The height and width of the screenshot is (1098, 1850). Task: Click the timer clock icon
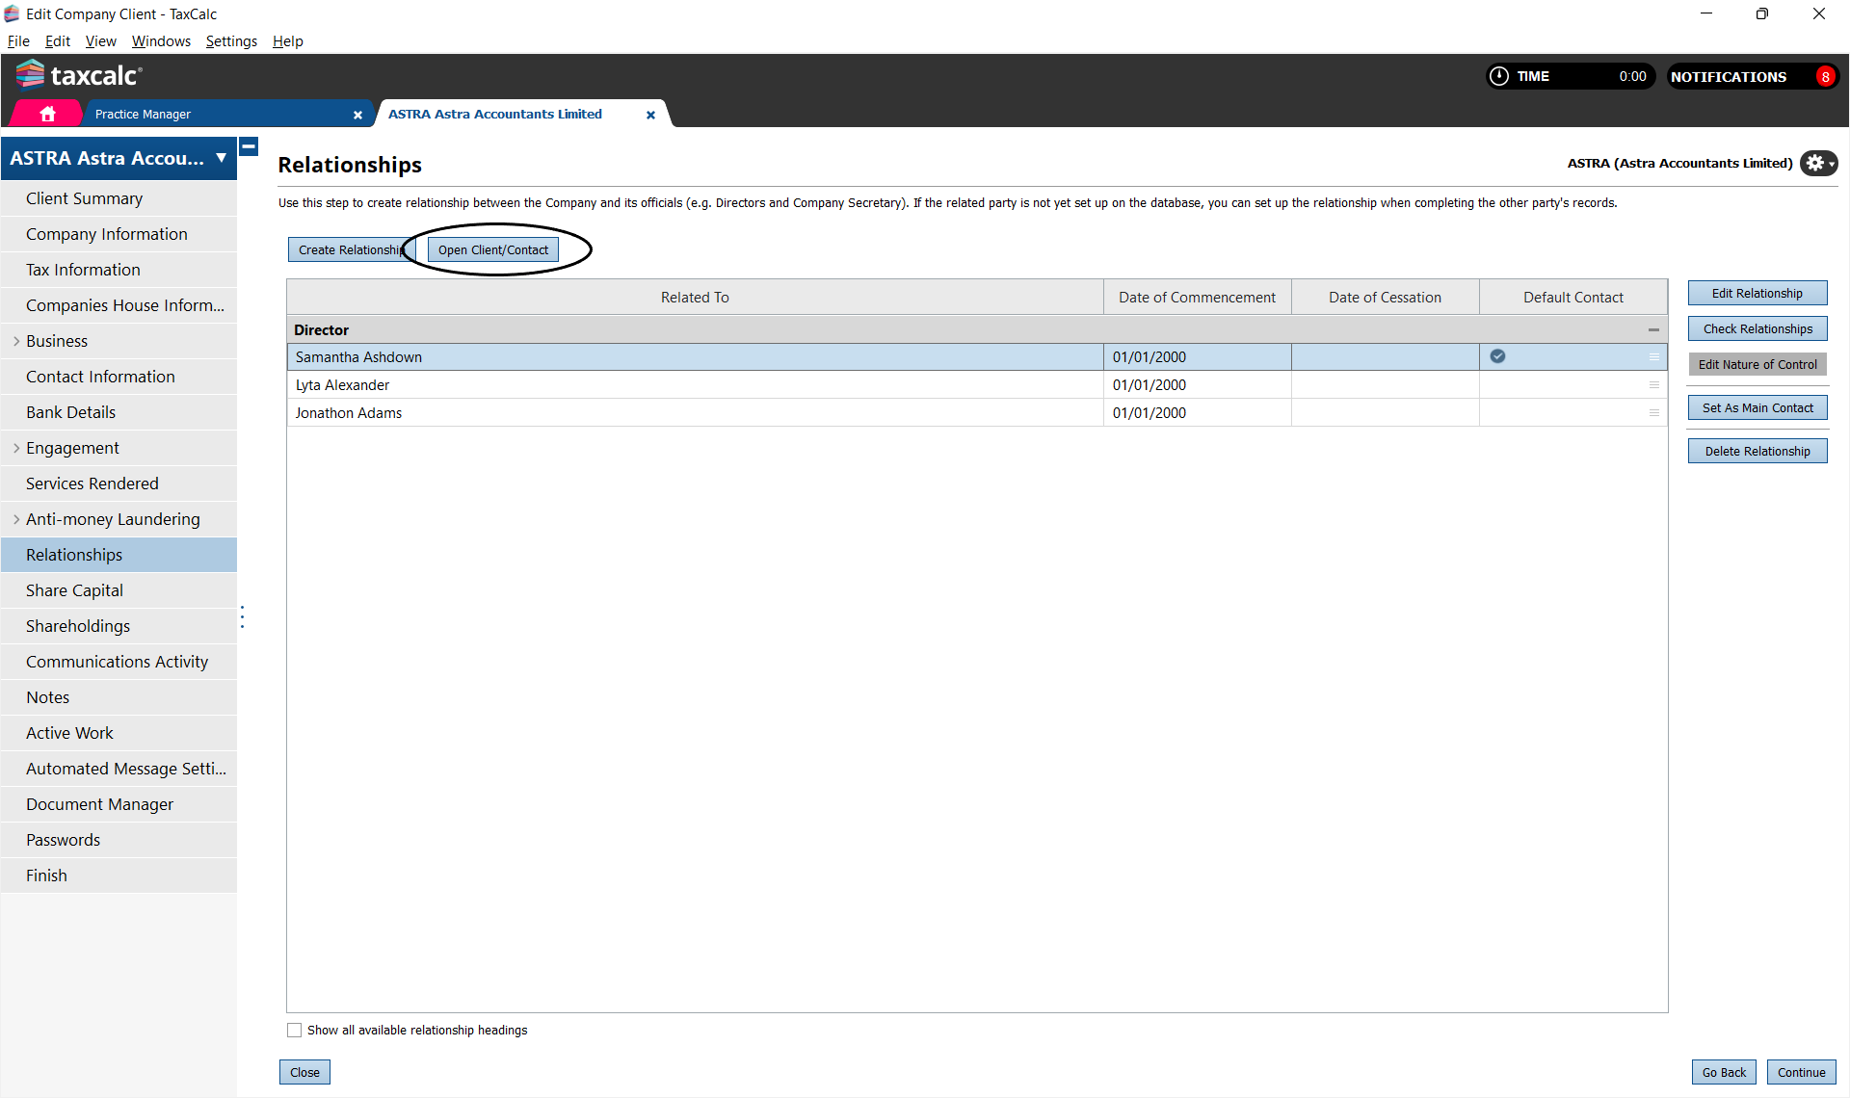(1499, 76)
